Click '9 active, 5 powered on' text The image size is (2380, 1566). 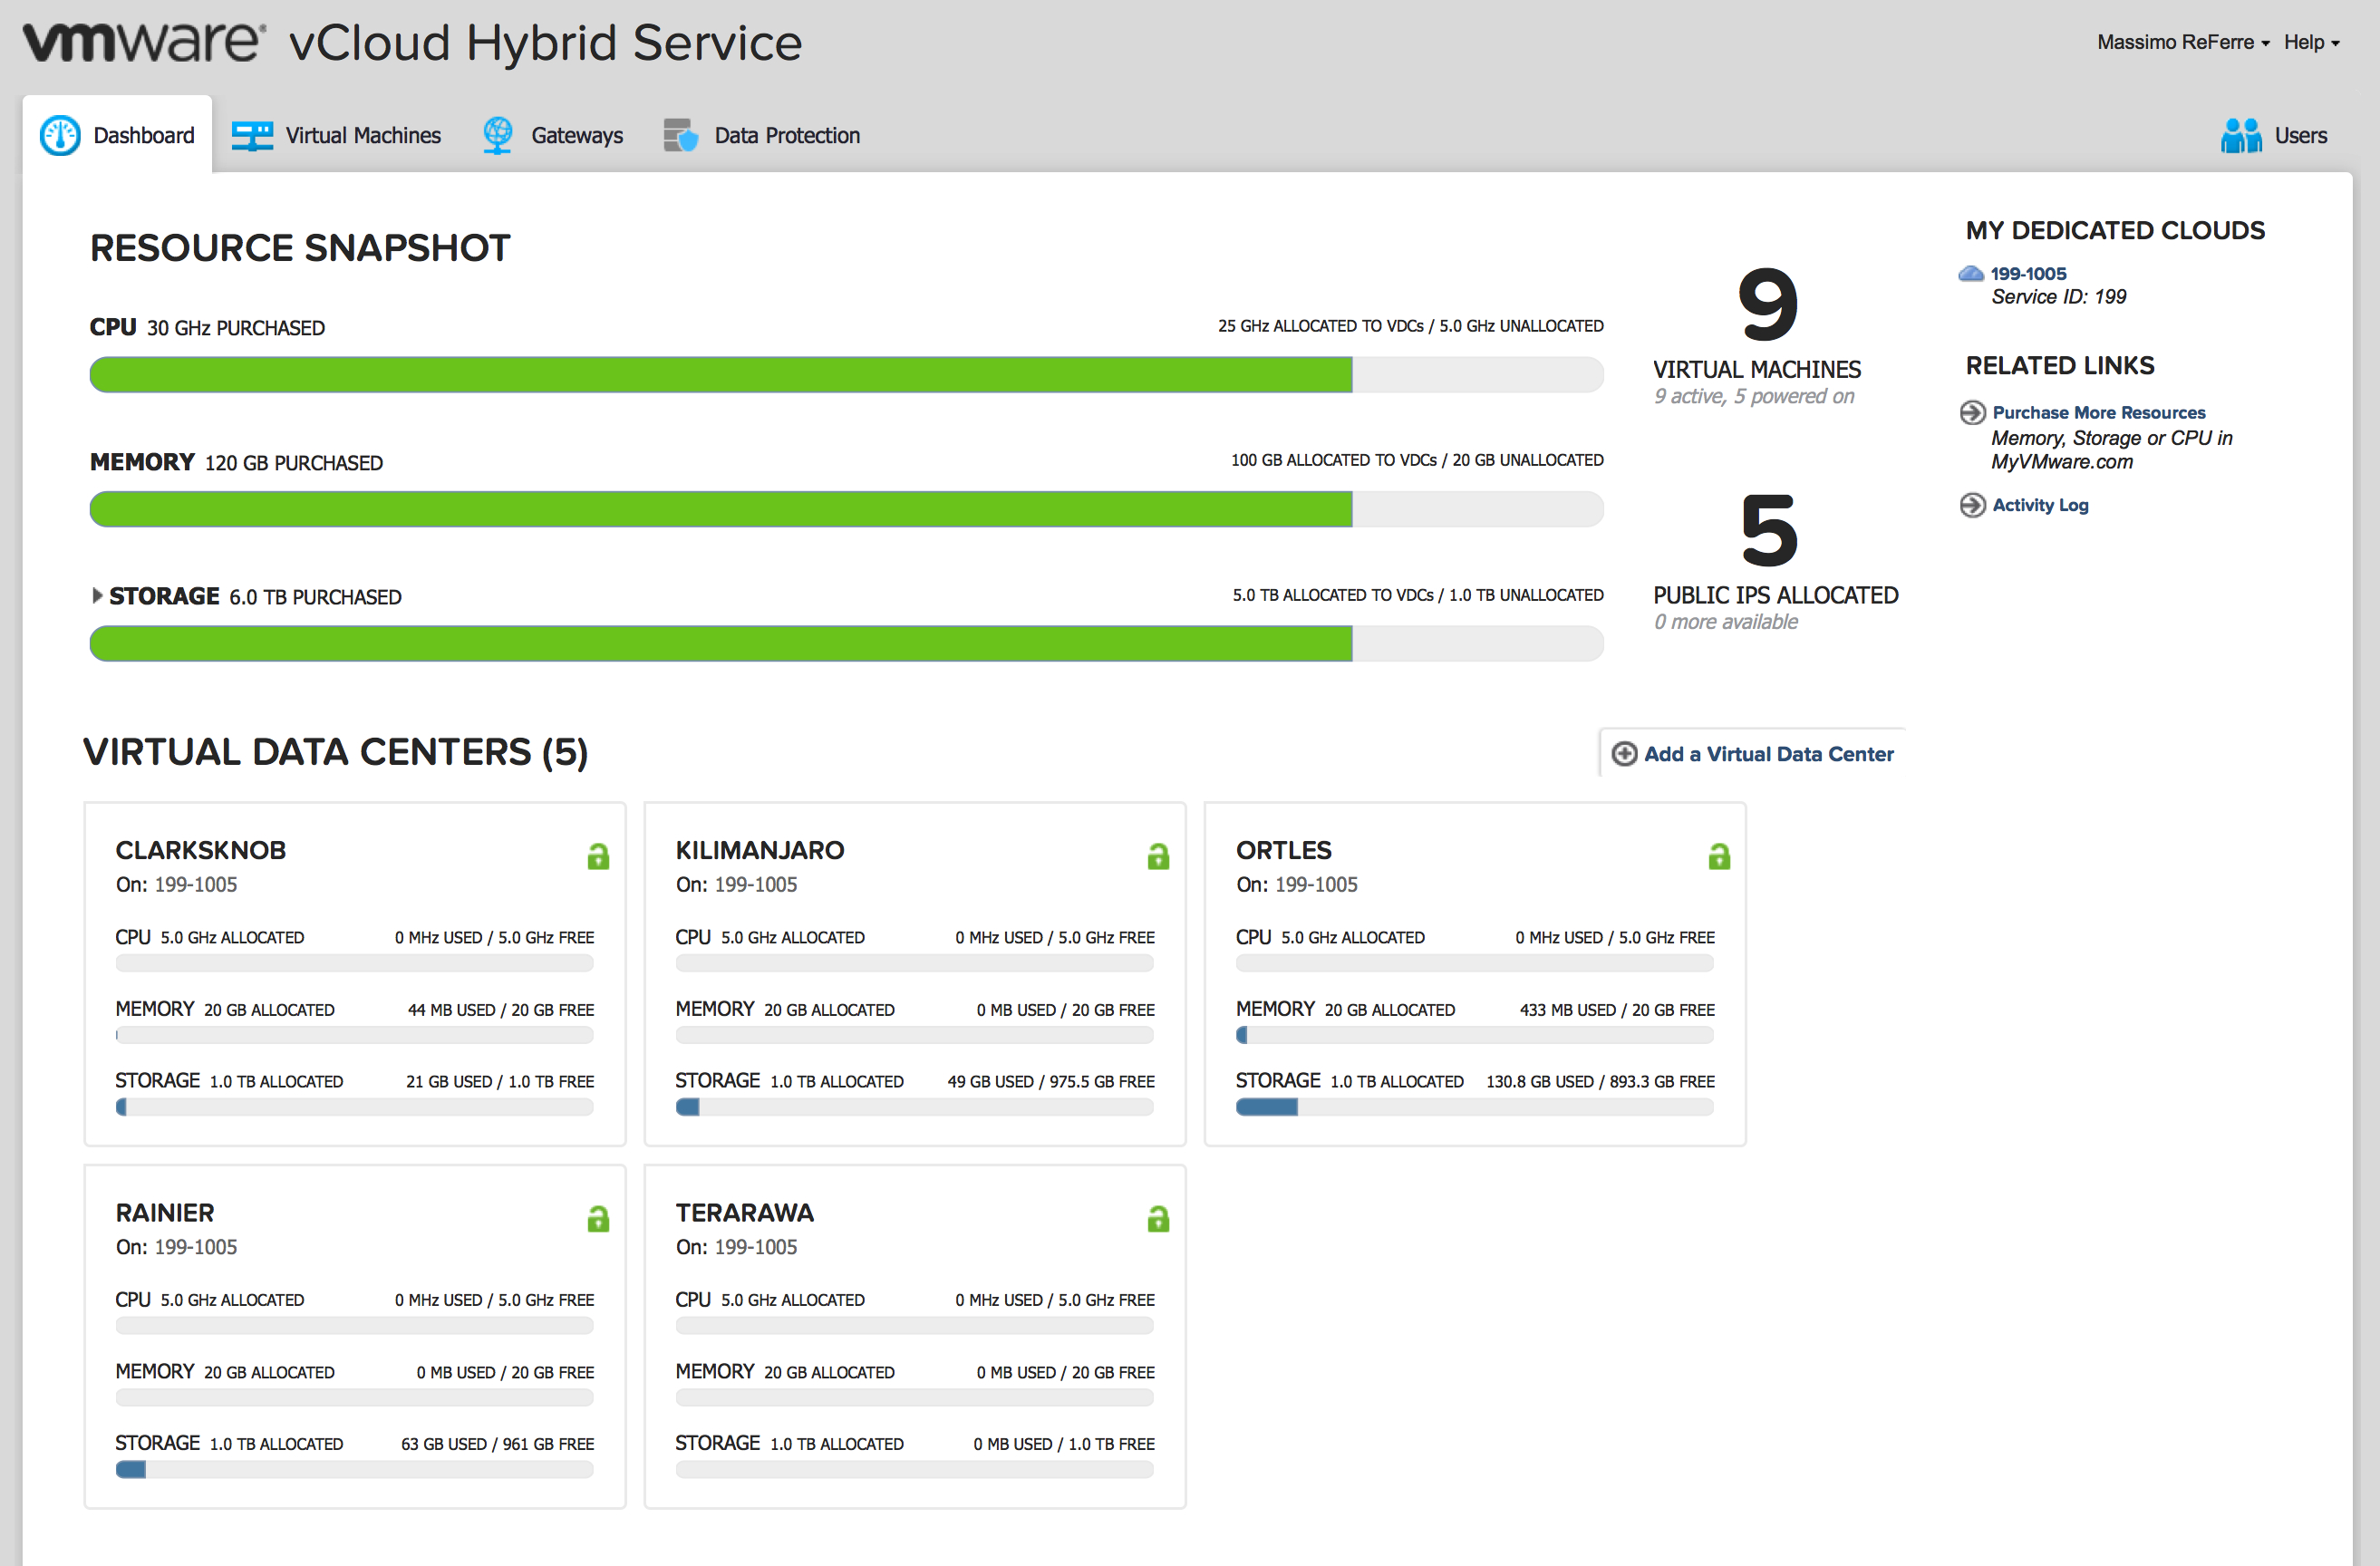click(1754, 397)
